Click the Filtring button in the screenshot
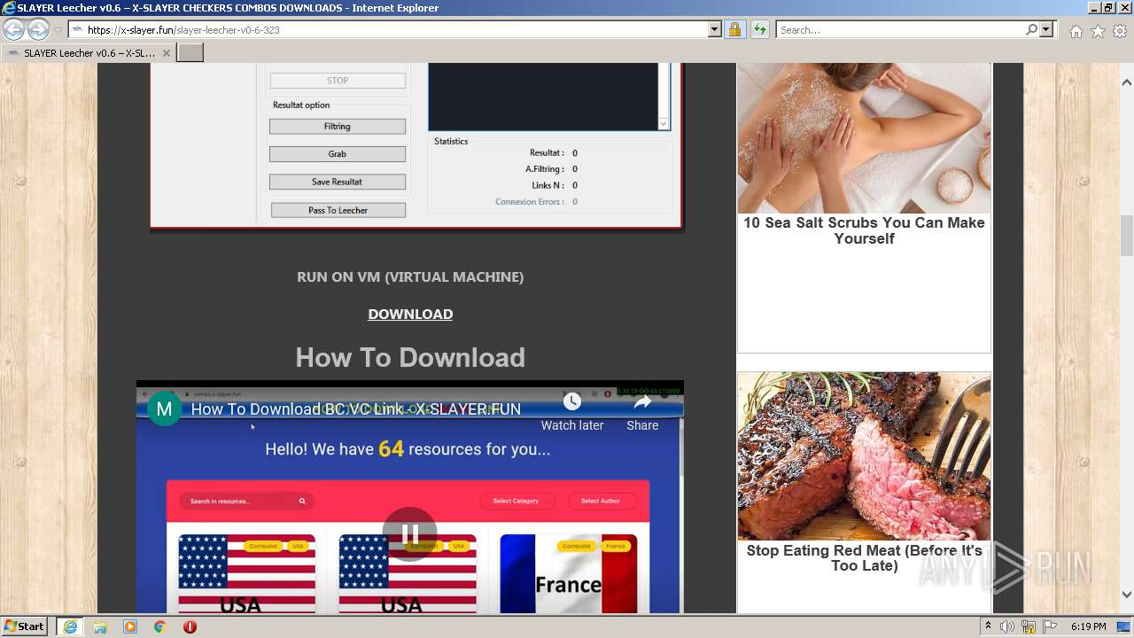This screenshot has height=638, width=1134. [338, 127]
